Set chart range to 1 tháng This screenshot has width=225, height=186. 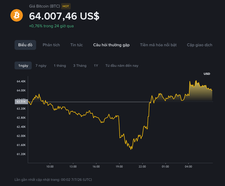click(60, 65)
